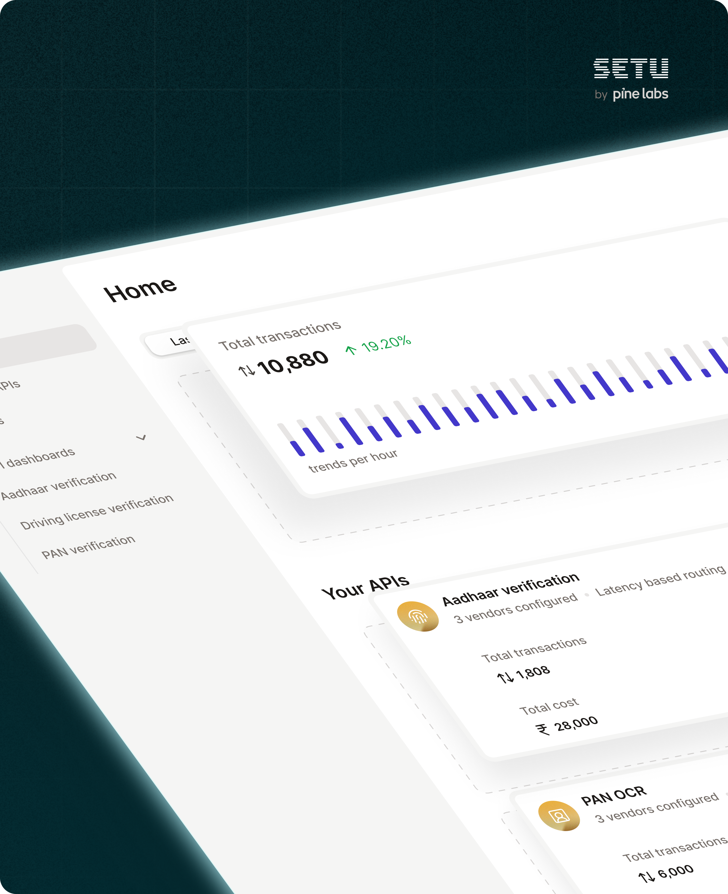Click the transactions arrows icon beside 10,880

(246, 371)
